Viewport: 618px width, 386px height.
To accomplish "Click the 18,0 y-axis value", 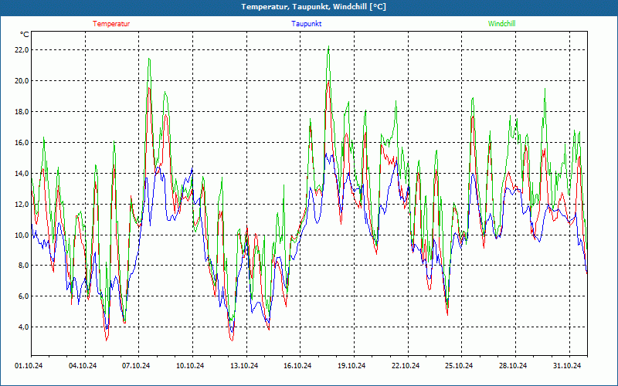I will (22, 111).
